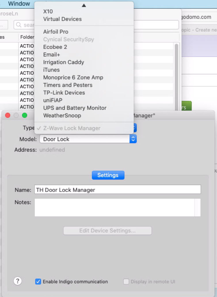The width and height of the screenshot is (217, 297).
Task: Close the device dialog with red button
Action: click(x=8, y=115)
